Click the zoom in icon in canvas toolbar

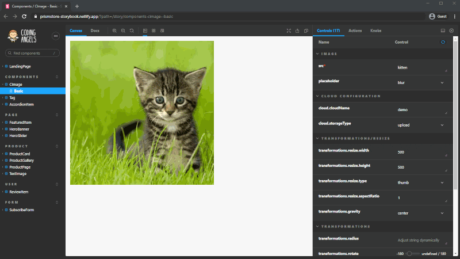coord(114,31)
